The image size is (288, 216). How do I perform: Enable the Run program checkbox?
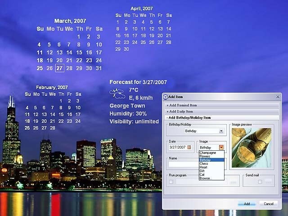(x=171, y=182)
